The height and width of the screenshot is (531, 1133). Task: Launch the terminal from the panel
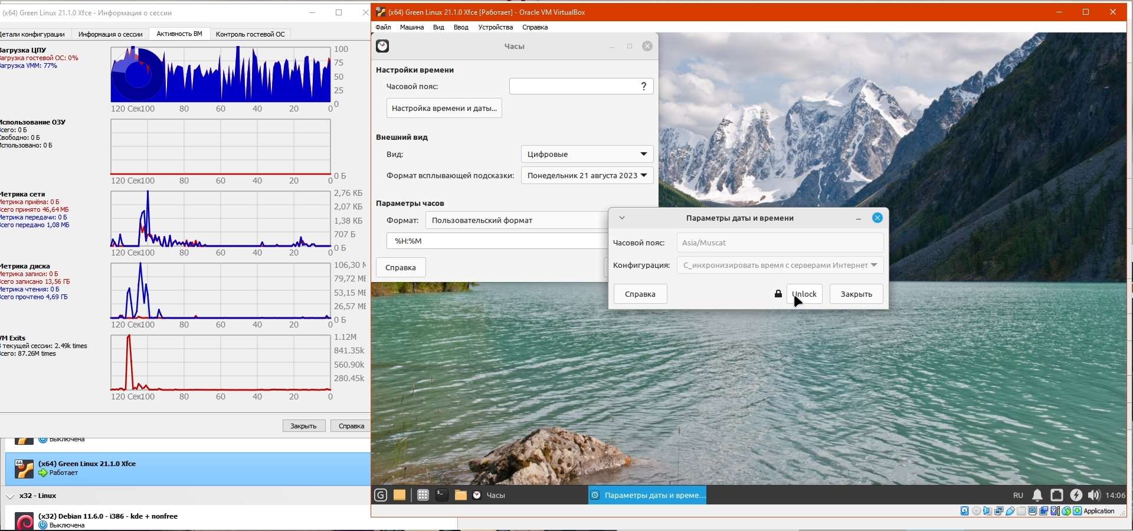click(x=441, y=495)
